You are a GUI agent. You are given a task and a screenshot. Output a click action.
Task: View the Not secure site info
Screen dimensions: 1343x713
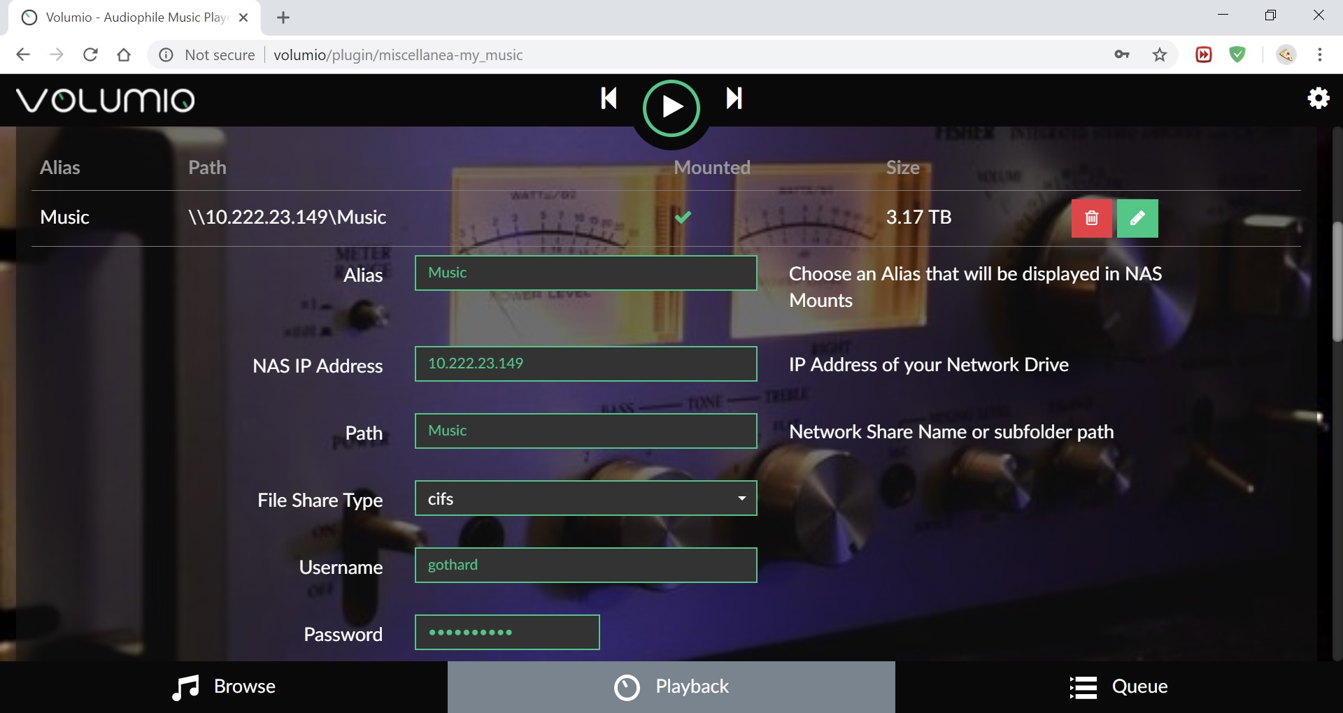pyautogui.click(x=207, y=55)
